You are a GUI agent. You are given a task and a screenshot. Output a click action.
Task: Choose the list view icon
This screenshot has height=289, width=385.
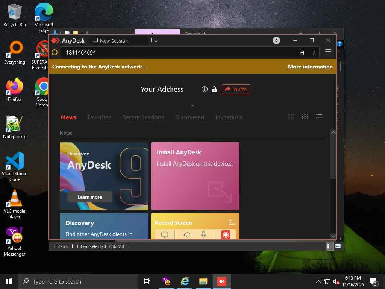point(319,117)
